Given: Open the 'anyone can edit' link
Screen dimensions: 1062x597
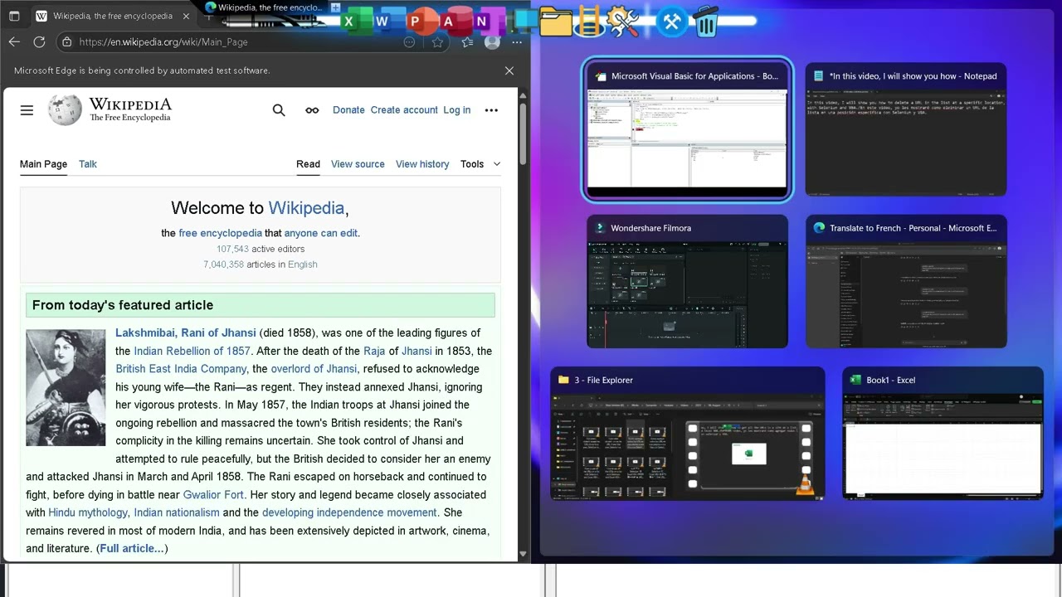Looking at the screenshot, I should [x=320, y=233].
